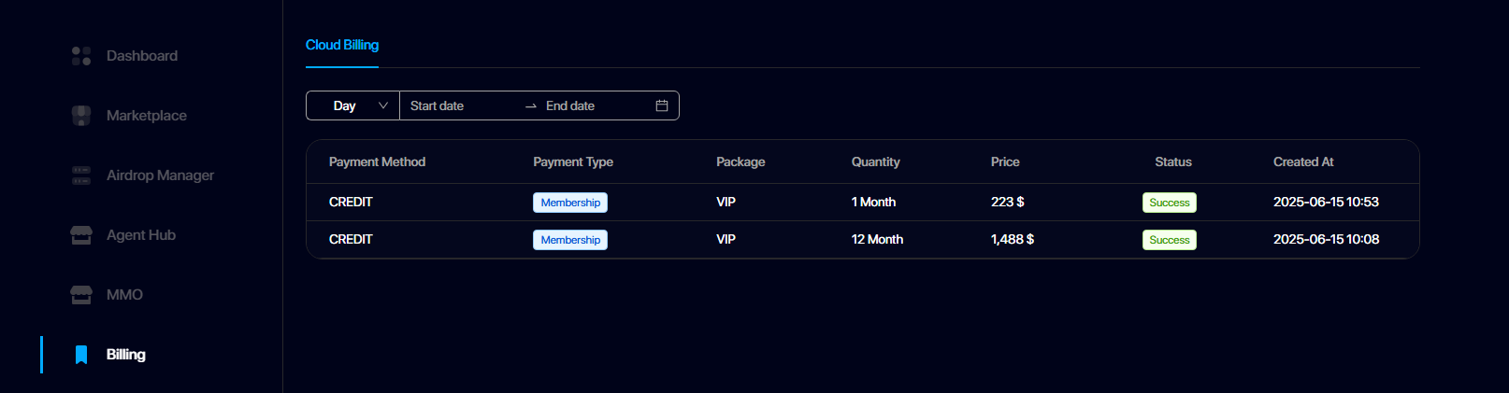Go to Airdrop Manager page

click(x=160, y=175)
